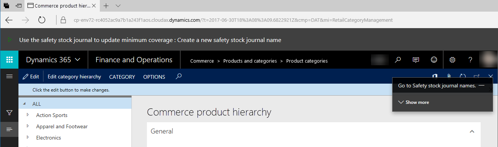Click the filter funnel icon in sidebar
This screenshot has width=498, height=147.
click(9, 112)
